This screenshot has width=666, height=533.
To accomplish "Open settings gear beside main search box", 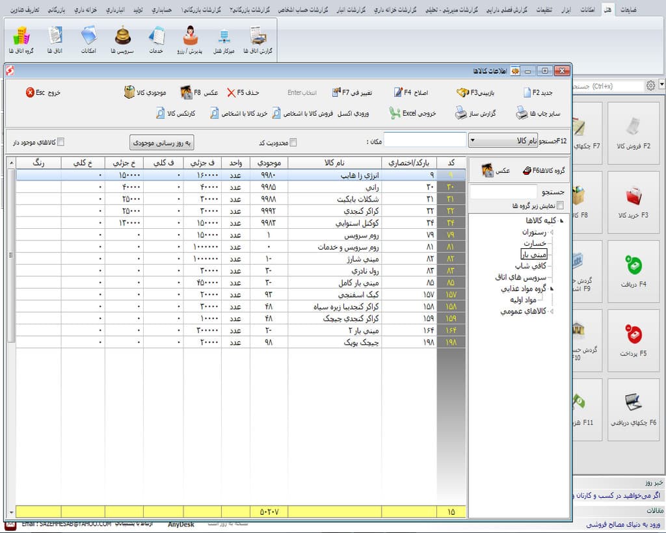I will point(650,86).
